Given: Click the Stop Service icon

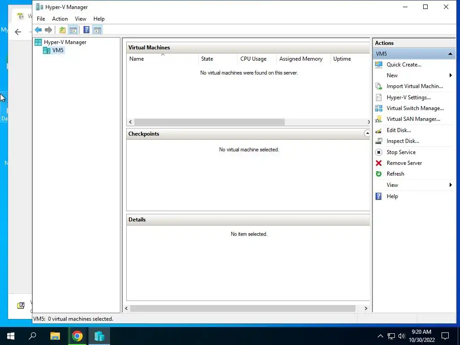Looking at the screenshot, I should pyautogui.click(x=379, y=152).
